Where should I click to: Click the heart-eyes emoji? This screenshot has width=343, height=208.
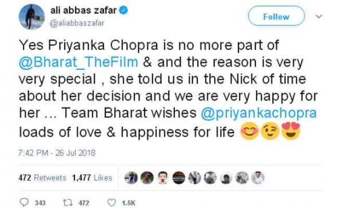click(290, 131)
